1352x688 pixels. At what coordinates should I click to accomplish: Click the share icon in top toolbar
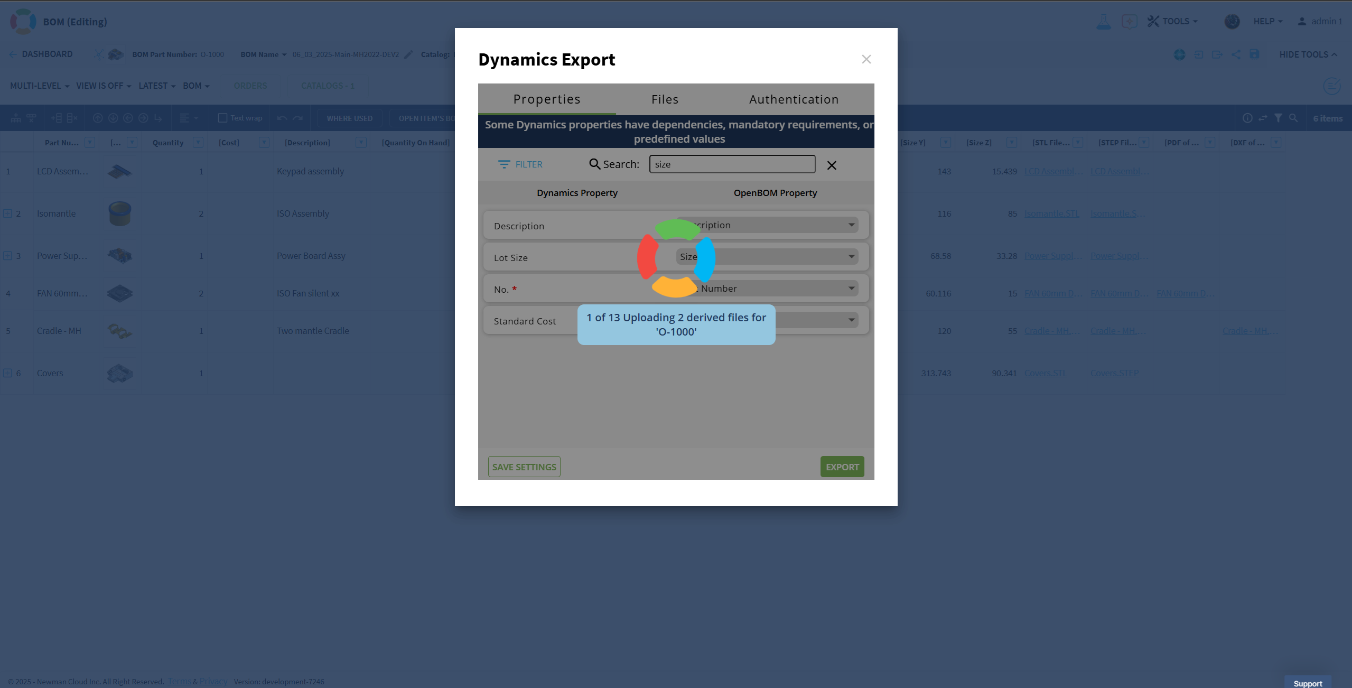click(x=1236, y=54)
